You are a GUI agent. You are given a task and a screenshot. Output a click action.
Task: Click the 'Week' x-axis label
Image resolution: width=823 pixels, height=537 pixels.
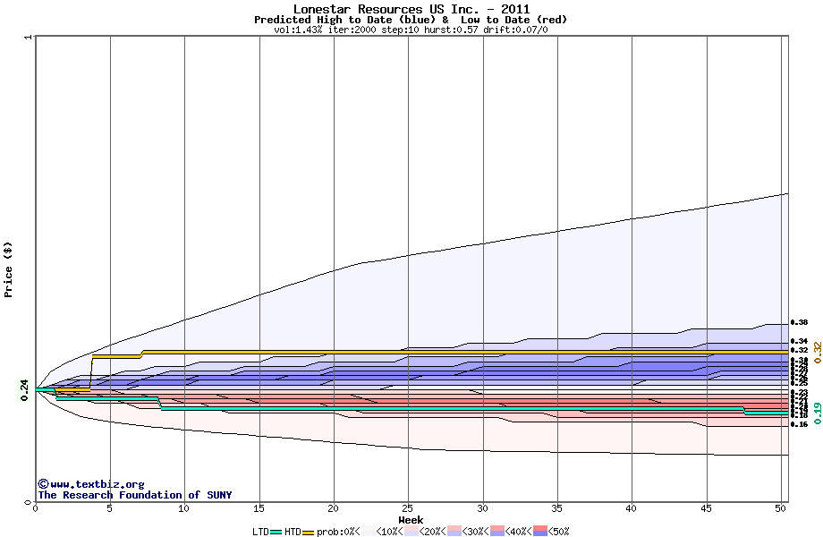point(411,520)
